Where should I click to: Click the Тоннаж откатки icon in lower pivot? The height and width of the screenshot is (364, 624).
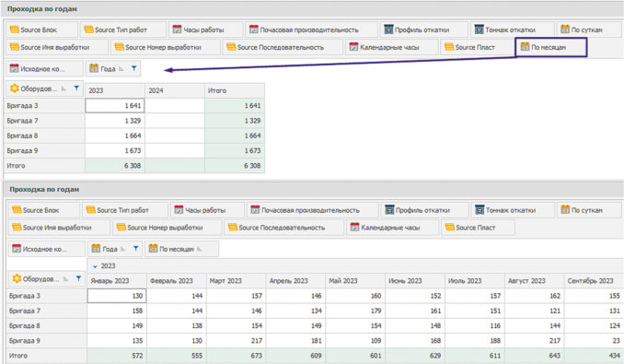click(480, 210)
